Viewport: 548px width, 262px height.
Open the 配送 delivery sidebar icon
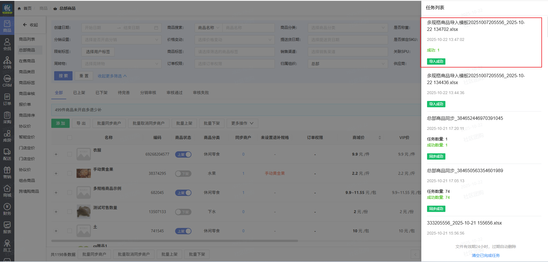point(7,154)
